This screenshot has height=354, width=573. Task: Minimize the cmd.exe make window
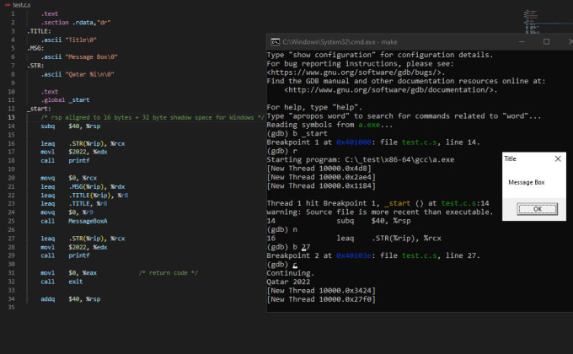coord(522,41)
